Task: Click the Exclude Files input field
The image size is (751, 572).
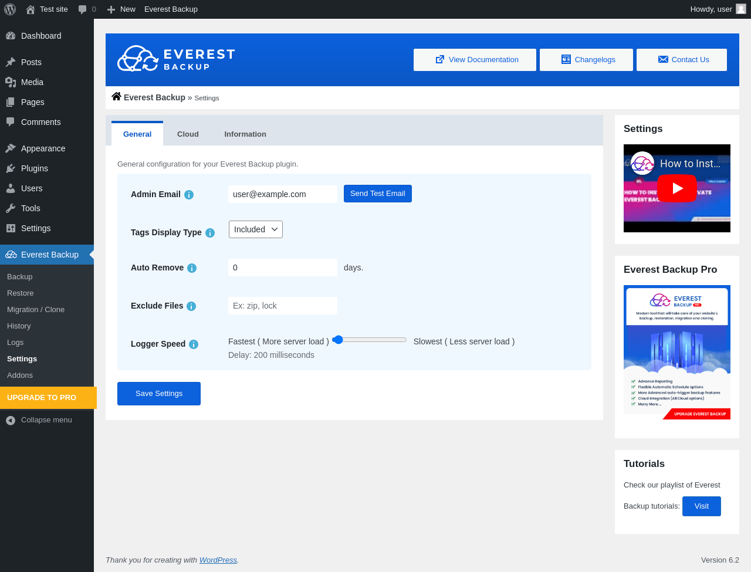Action: [x=283, y=306]
